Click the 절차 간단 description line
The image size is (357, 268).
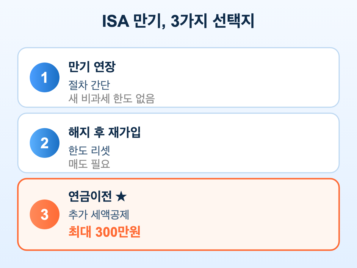click(x=89, y=85)
